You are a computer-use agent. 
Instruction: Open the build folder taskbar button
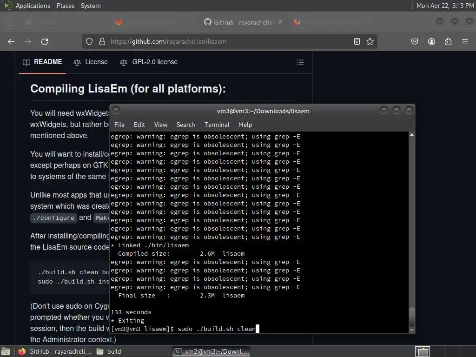(109, 351)
